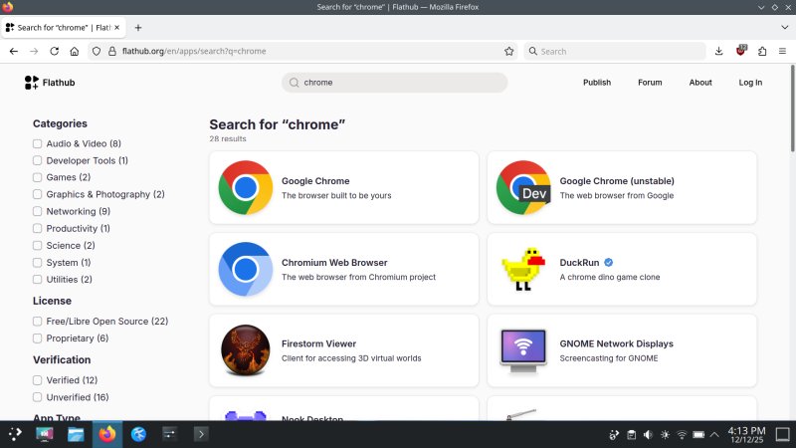The image size is (796, 448).
Task: Open the DuckRun result title
Action: click(x=579, y=263)
